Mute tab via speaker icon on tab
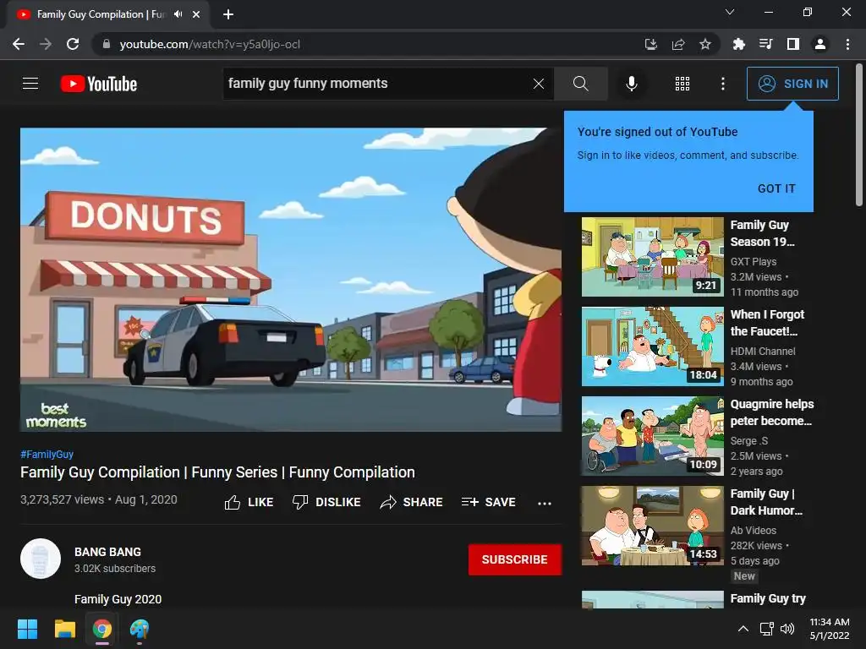 (178, 14)
